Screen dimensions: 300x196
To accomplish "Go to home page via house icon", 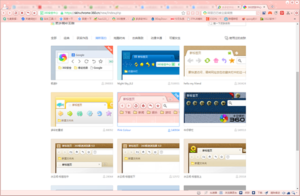I will click(x=22, y=13).
